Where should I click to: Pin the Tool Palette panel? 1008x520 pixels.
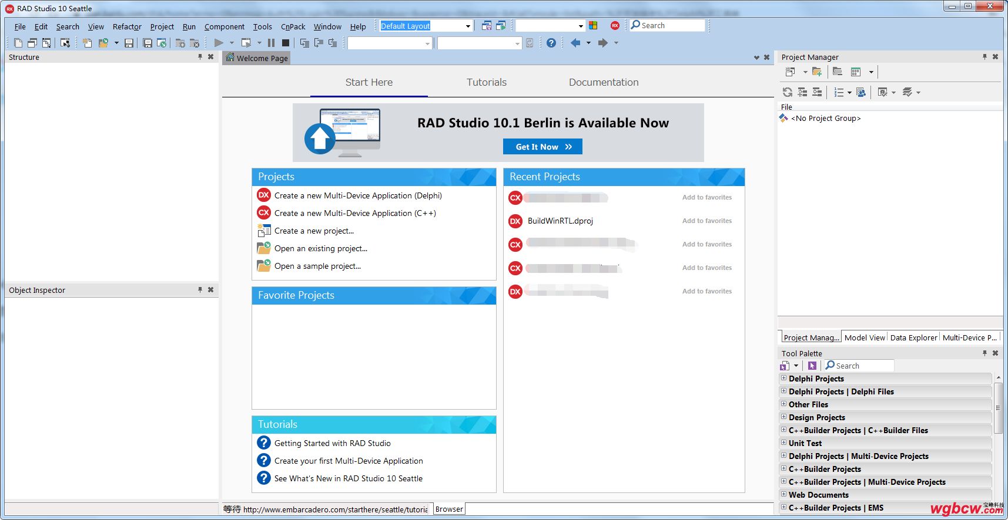[x=984, y=353]
